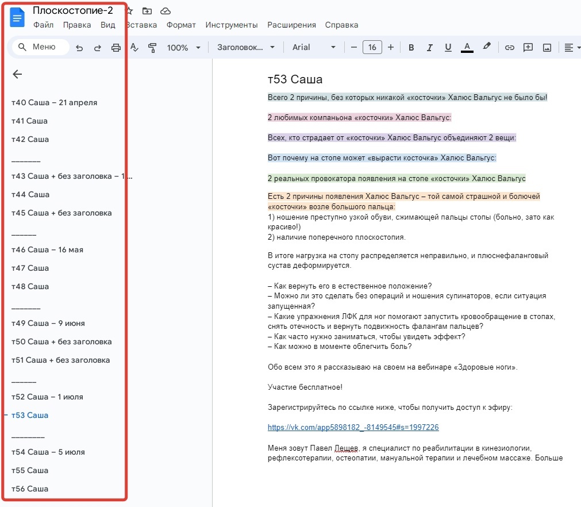Add a comment

coord(528,48)
